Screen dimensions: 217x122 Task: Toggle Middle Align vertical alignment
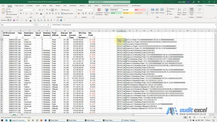coord(50,10)
